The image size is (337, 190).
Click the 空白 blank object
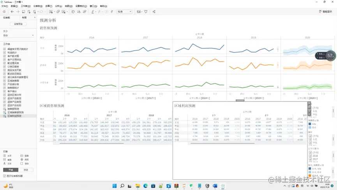click(25, 163)
